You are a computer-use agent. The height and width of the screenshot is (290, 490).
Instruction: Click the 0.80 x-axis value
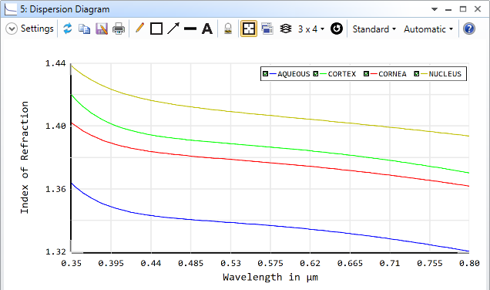(469, 264)
